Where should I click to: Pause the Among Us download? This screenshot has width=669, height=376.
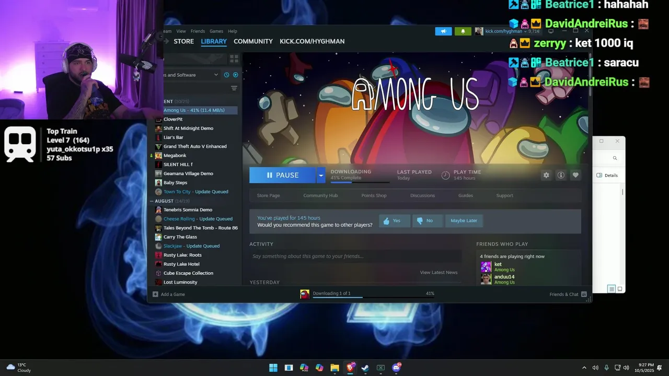283,175
